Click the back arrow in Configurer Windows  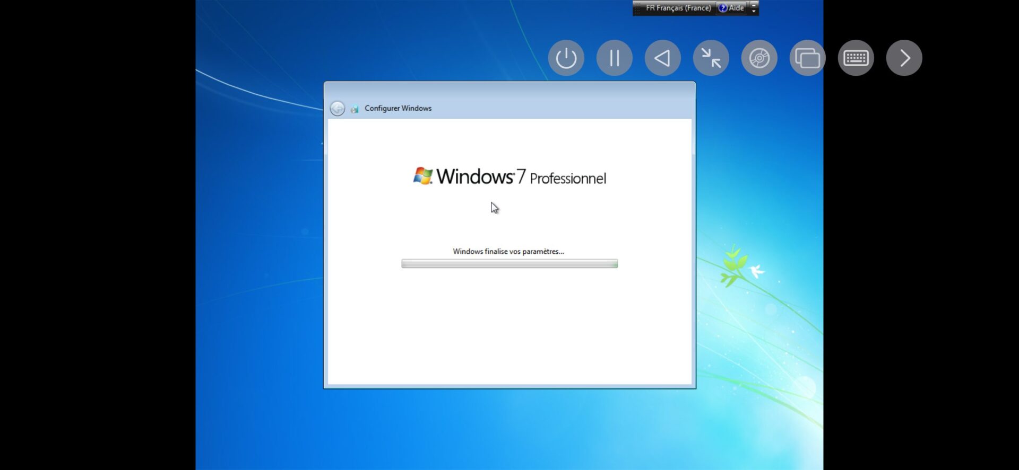pos(337,108)
